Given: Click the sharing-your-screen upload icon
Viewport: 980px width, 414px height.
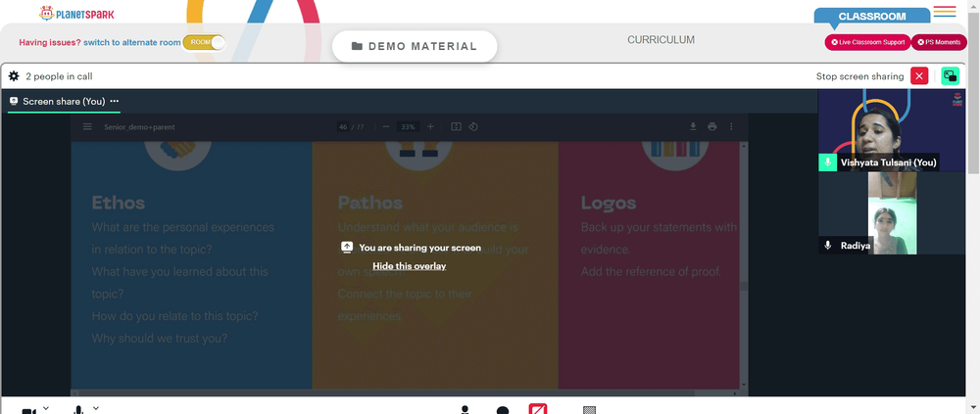Looking at the screenshot, I should [x=348, y=248].
